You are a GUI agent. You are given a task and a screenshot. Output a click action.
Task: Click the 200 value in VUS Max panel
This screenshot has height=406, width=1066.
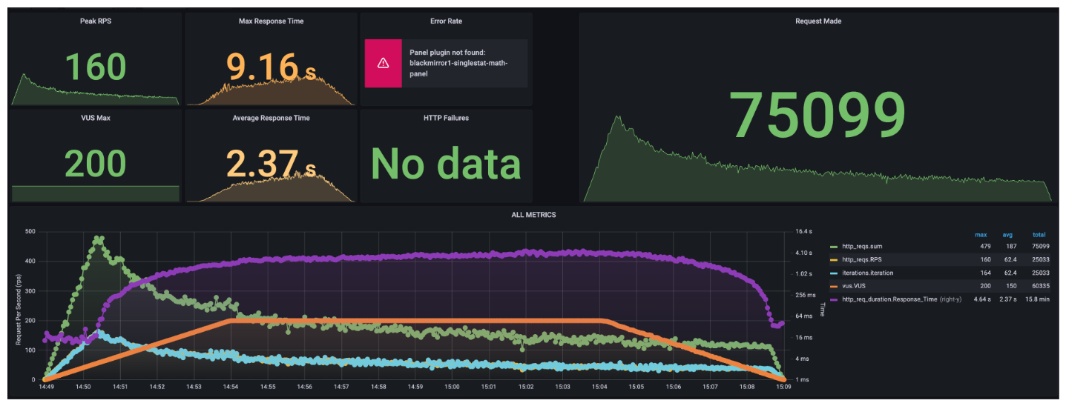(95, 163)
